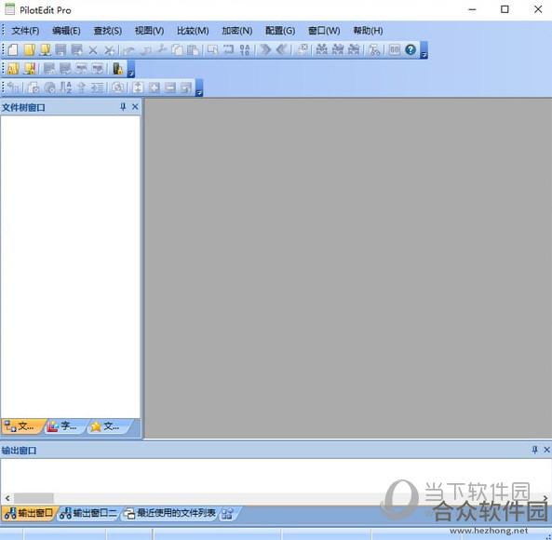
Task: Click the Copy icon
Action: click(x=178, y=50)
